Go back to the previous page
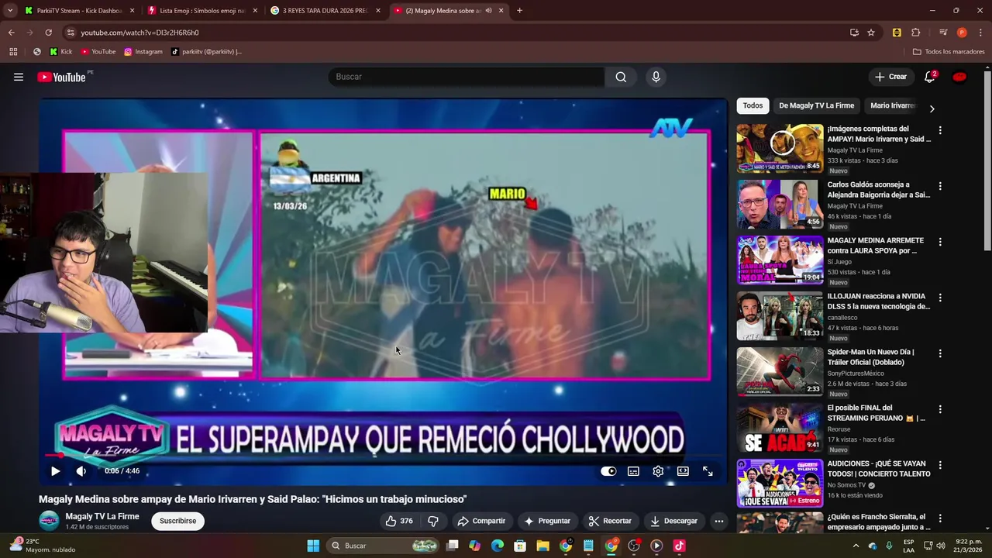 point(11,33)
